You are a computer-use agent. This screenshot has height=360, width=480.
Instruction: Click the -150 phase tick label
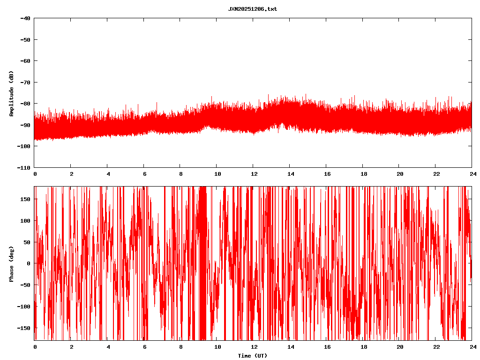[x=24, y=328]
